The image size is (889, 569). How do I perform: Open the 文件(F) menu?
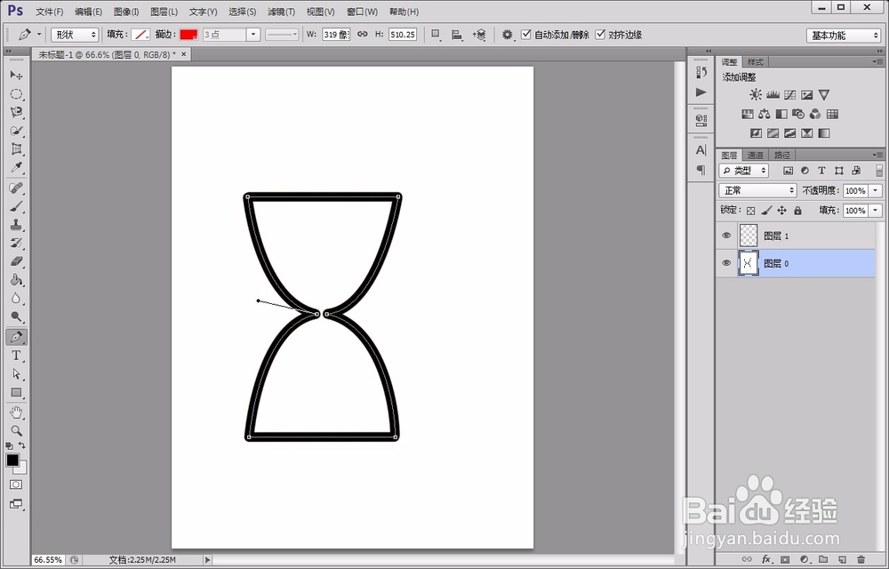[49, 12]
